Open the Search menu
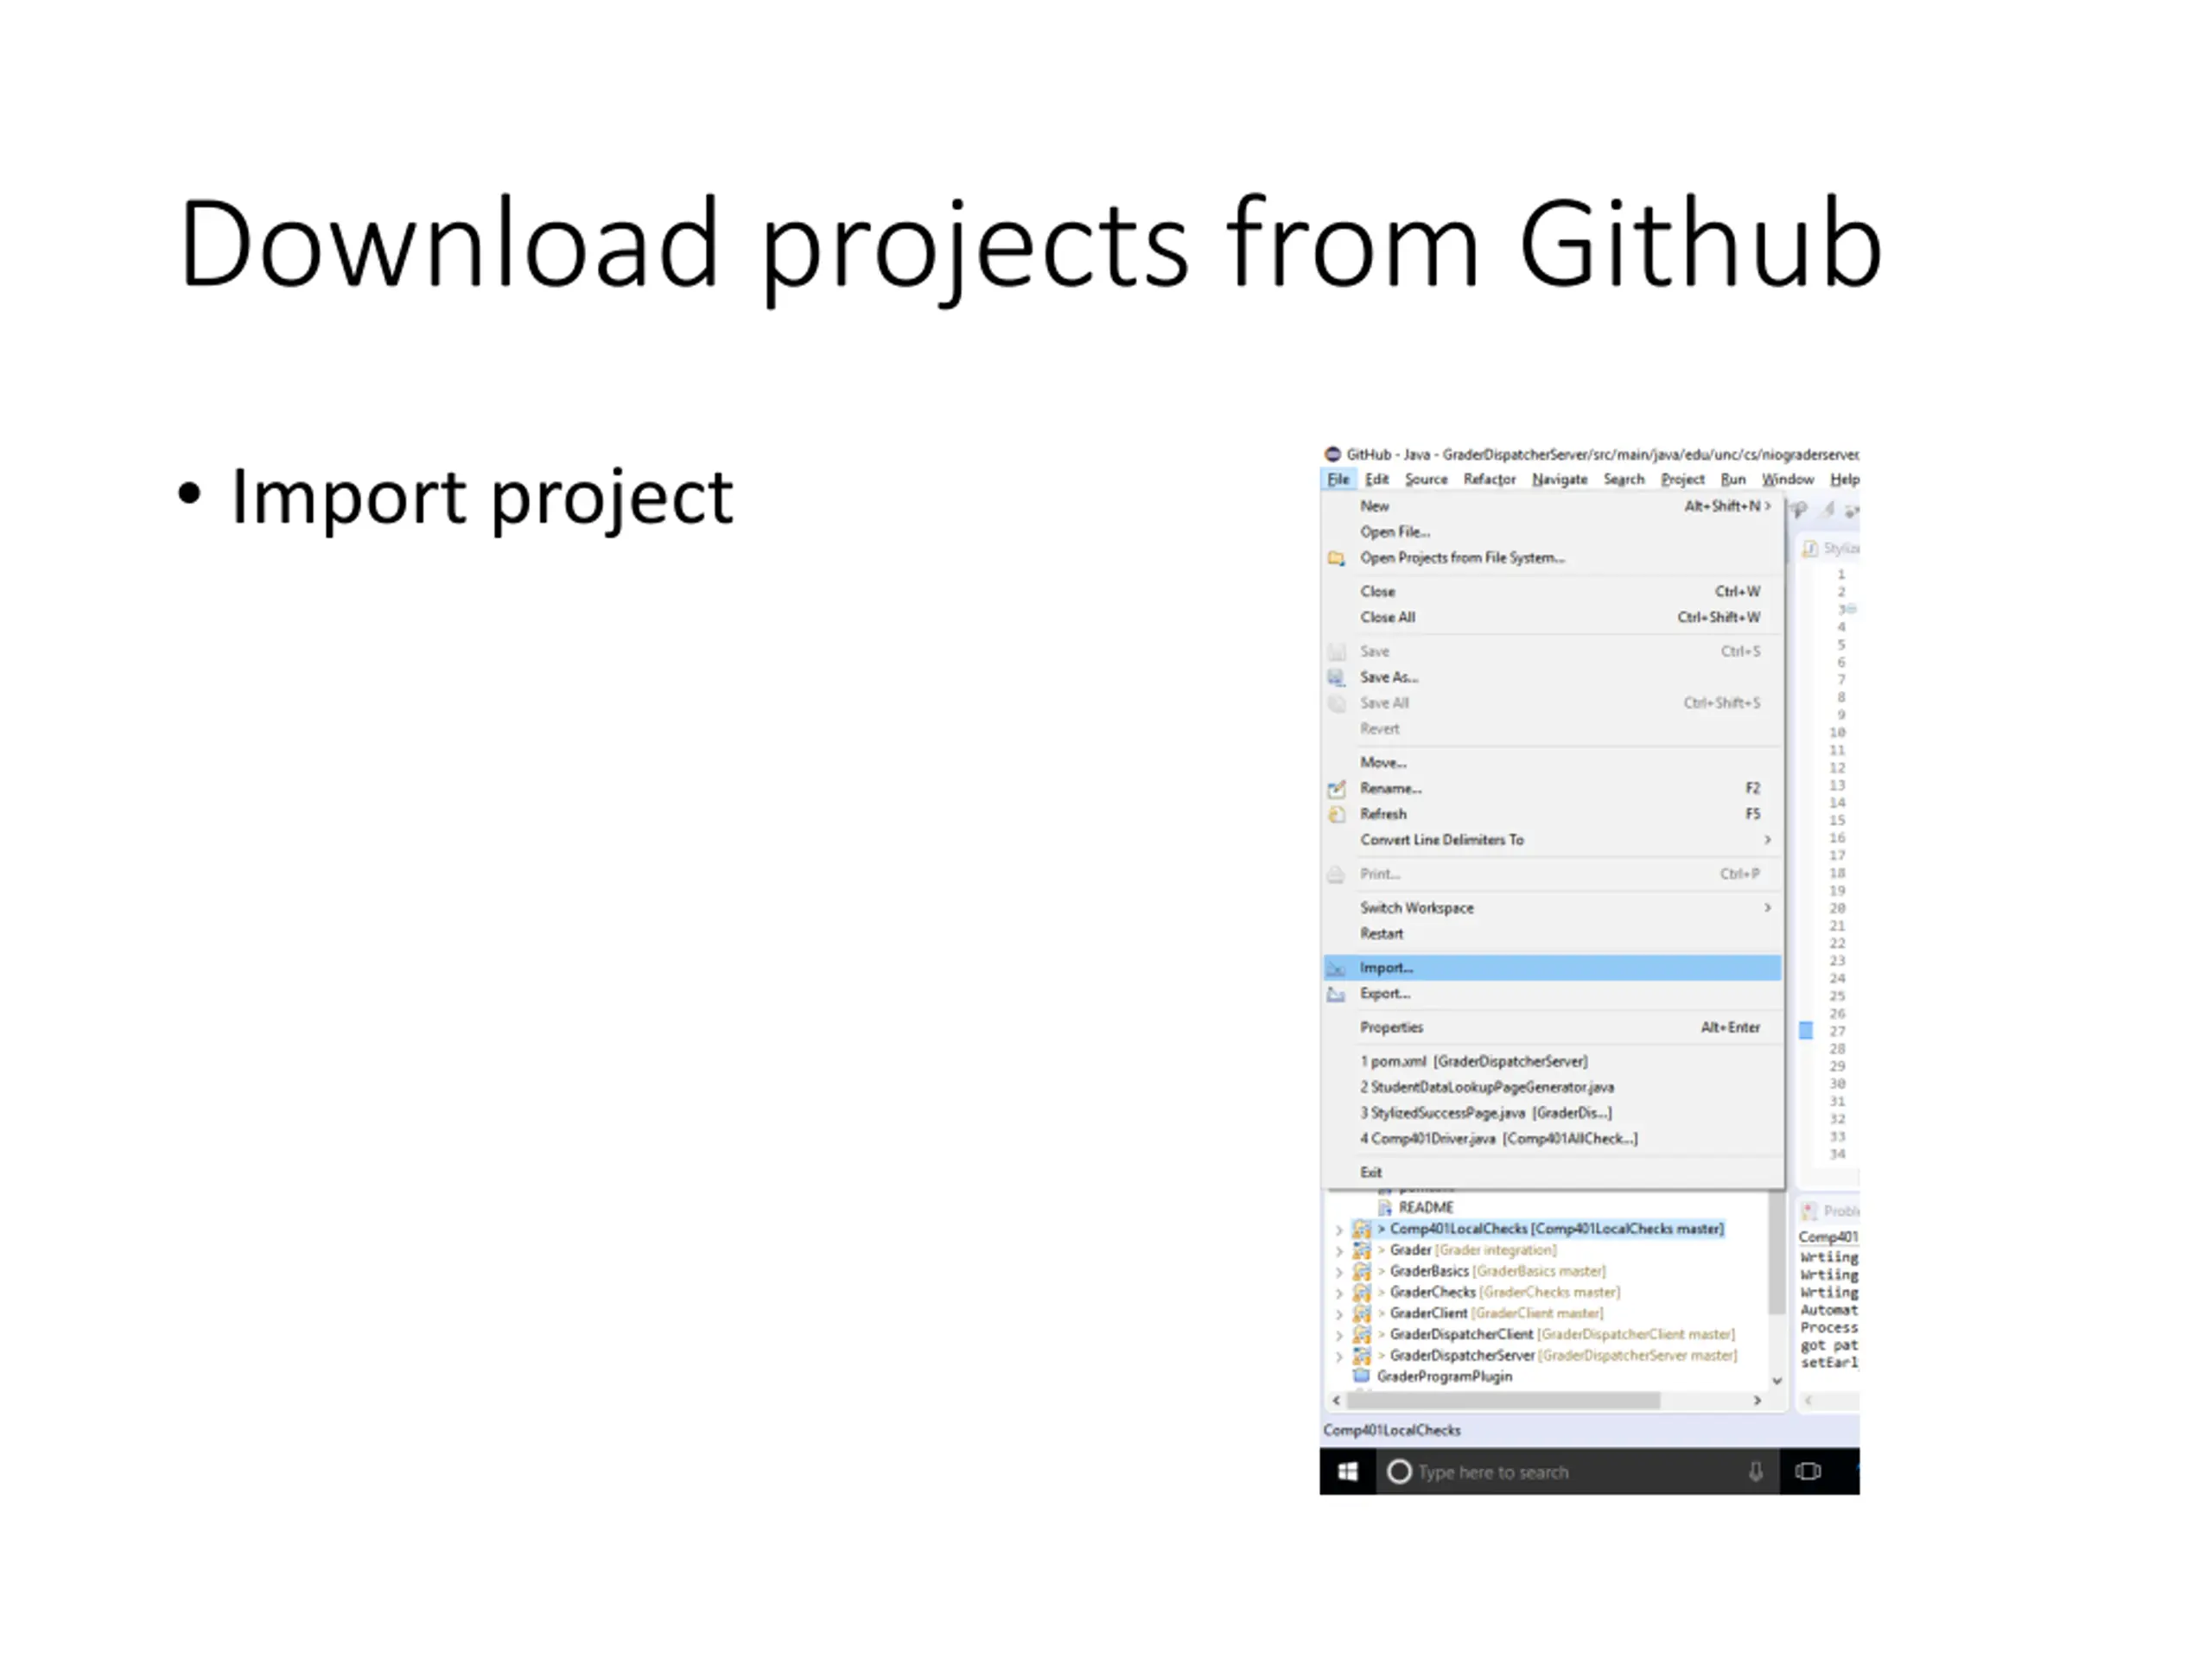This screenshot has height=1659, width=2212. point(1624,479)
